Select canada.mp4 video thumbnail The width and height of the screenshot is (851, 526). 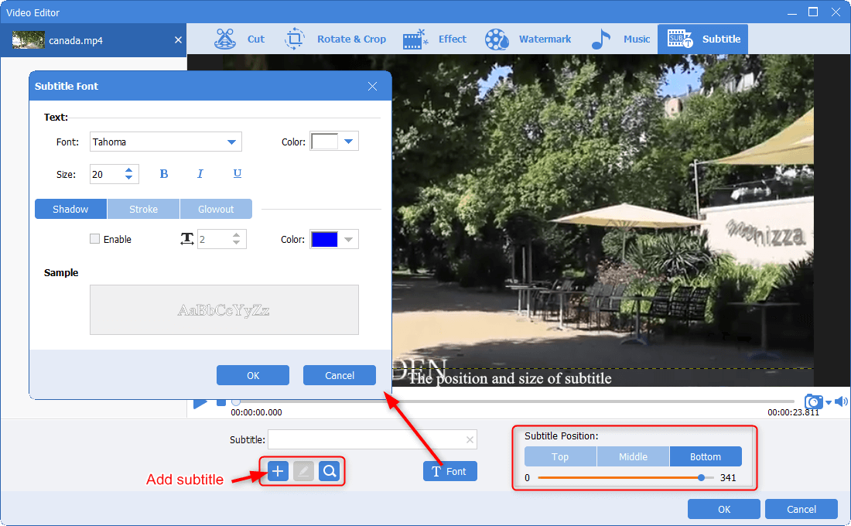tap(28, 40)
